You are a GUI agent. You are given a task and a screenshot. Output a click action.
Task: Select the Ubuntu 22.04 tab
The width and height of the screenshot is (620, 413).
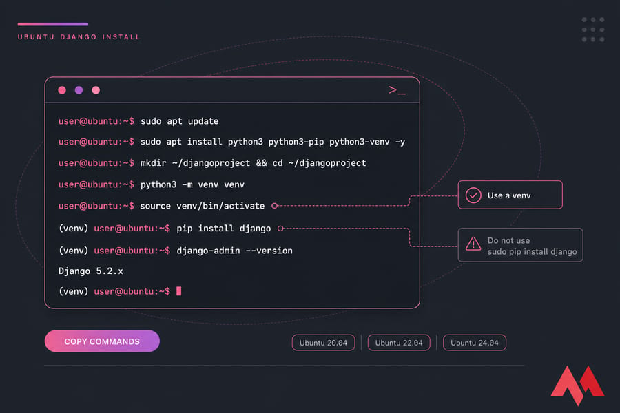point(399,343)
